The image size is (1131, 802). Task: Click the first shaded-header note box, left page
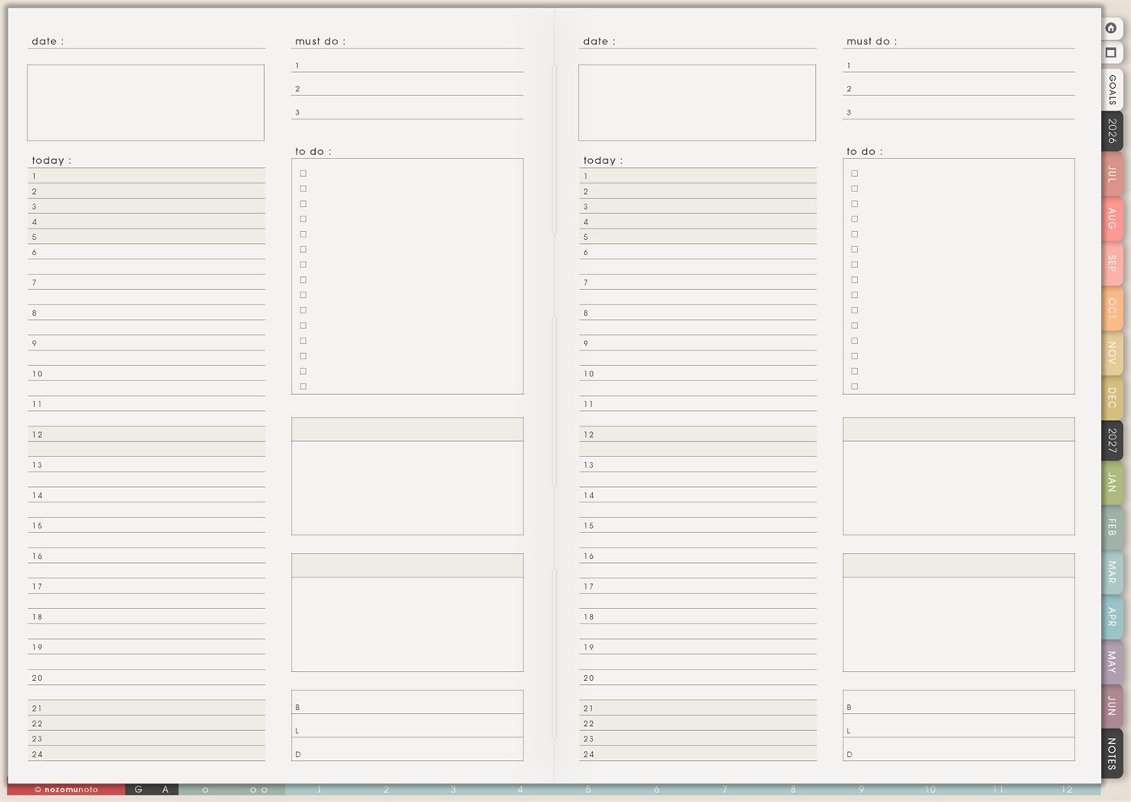point(407,477)
